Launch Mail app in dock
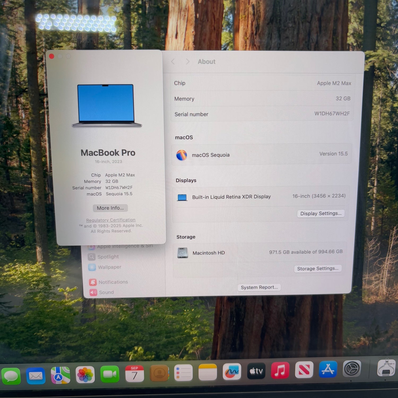This screenshot has height=398, width=398. pyautogui.click(x=36, y=375)
